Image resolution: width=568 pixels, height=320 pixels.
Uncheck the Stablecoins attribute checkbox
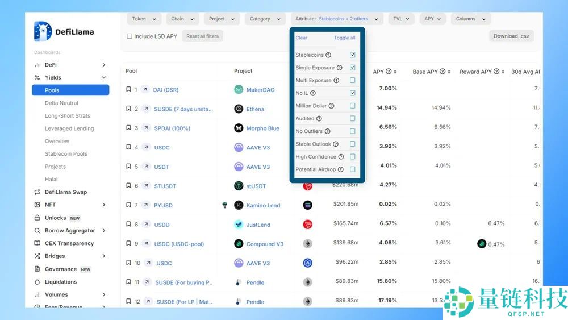[353, 55]
